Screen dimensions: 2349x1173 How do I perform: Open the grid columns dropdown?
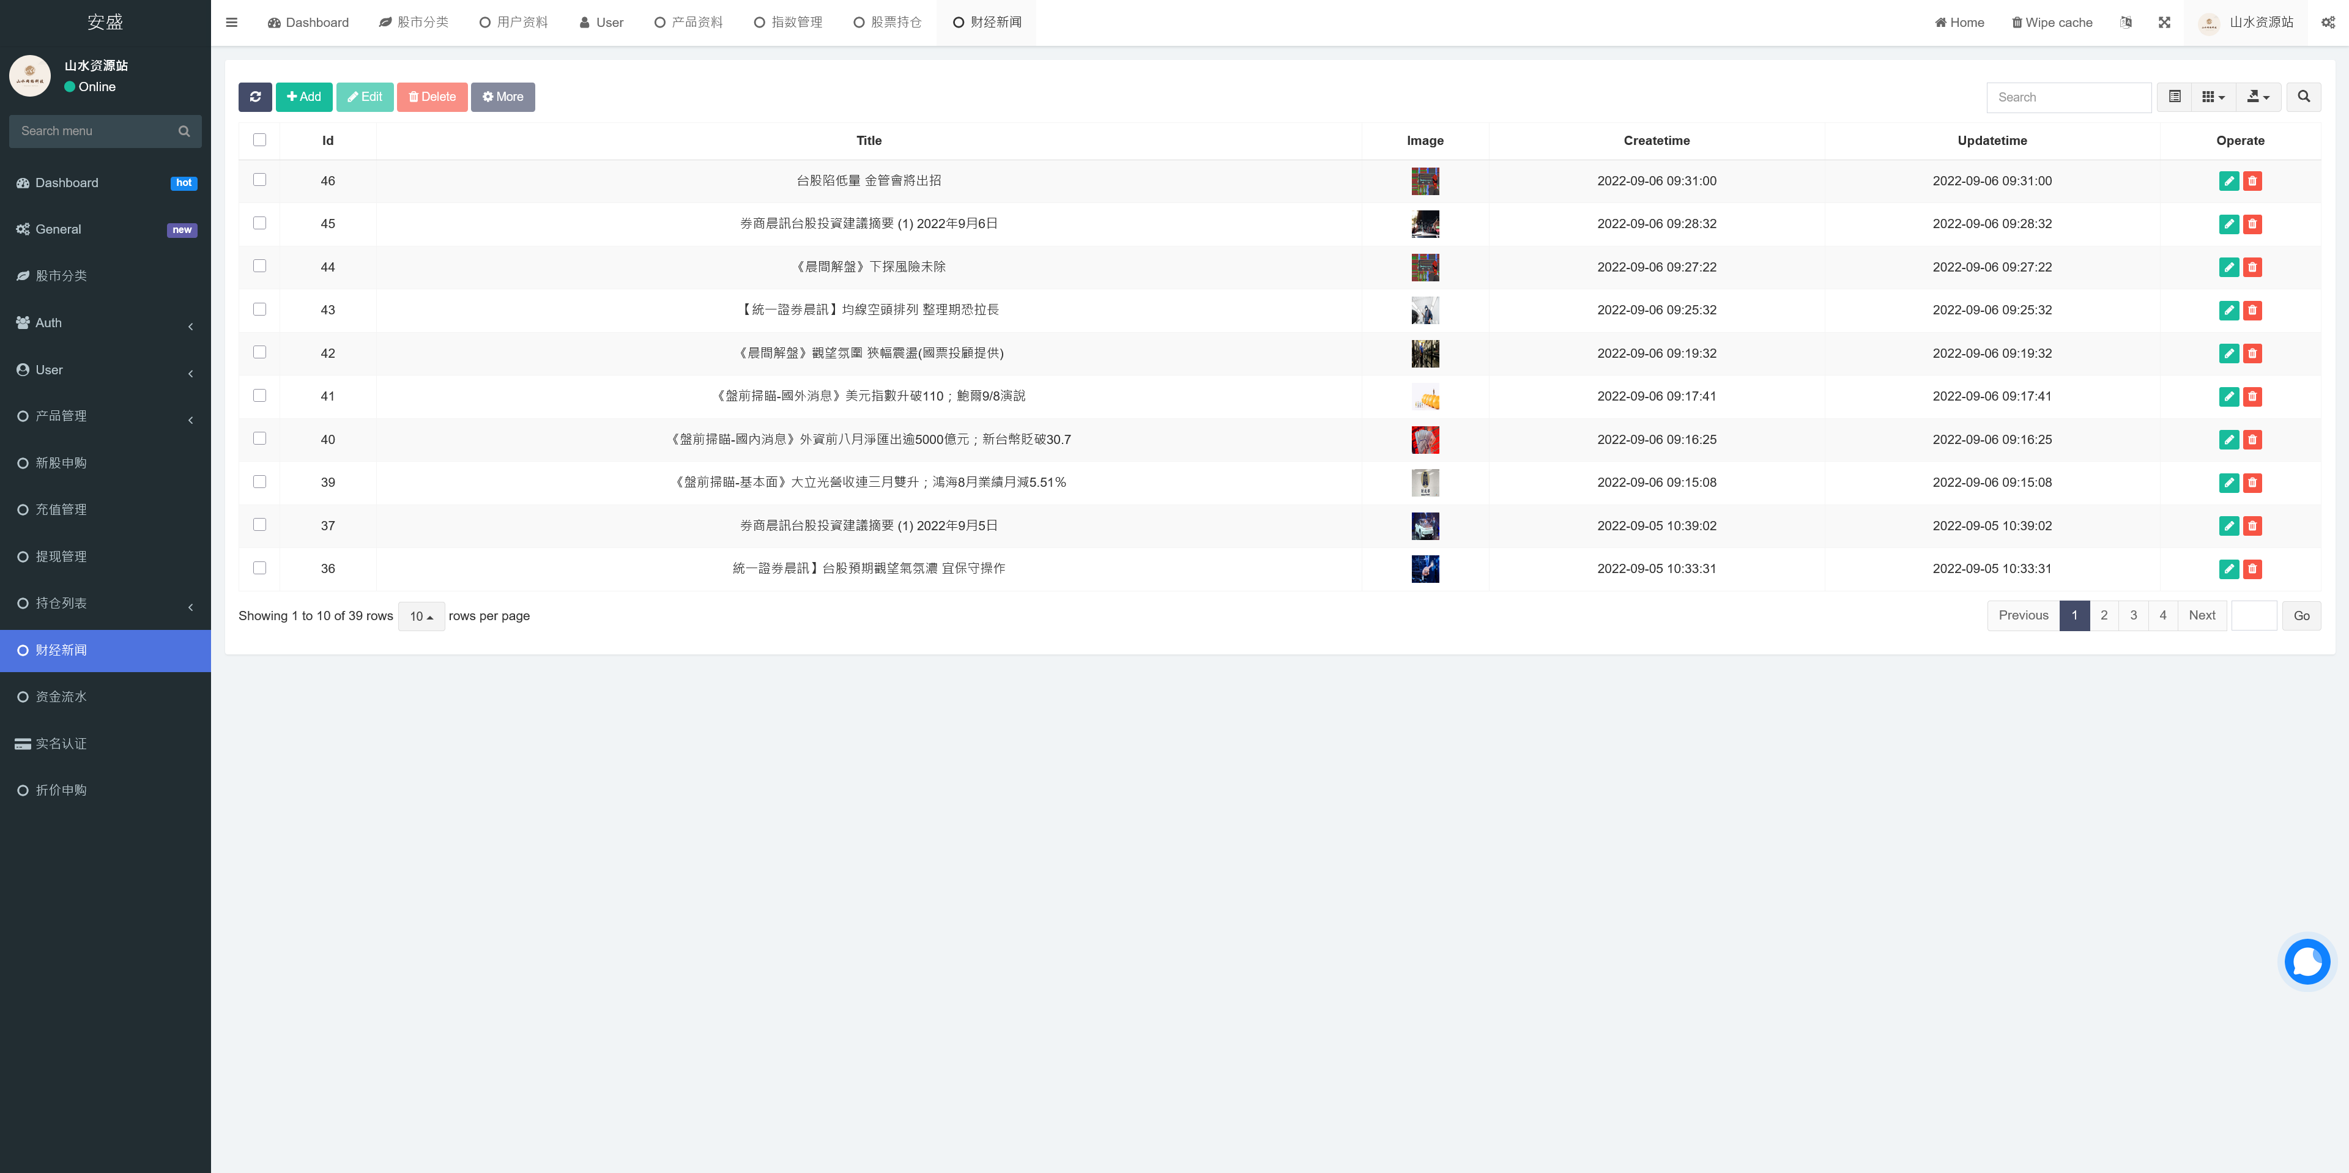point(2212,97)
